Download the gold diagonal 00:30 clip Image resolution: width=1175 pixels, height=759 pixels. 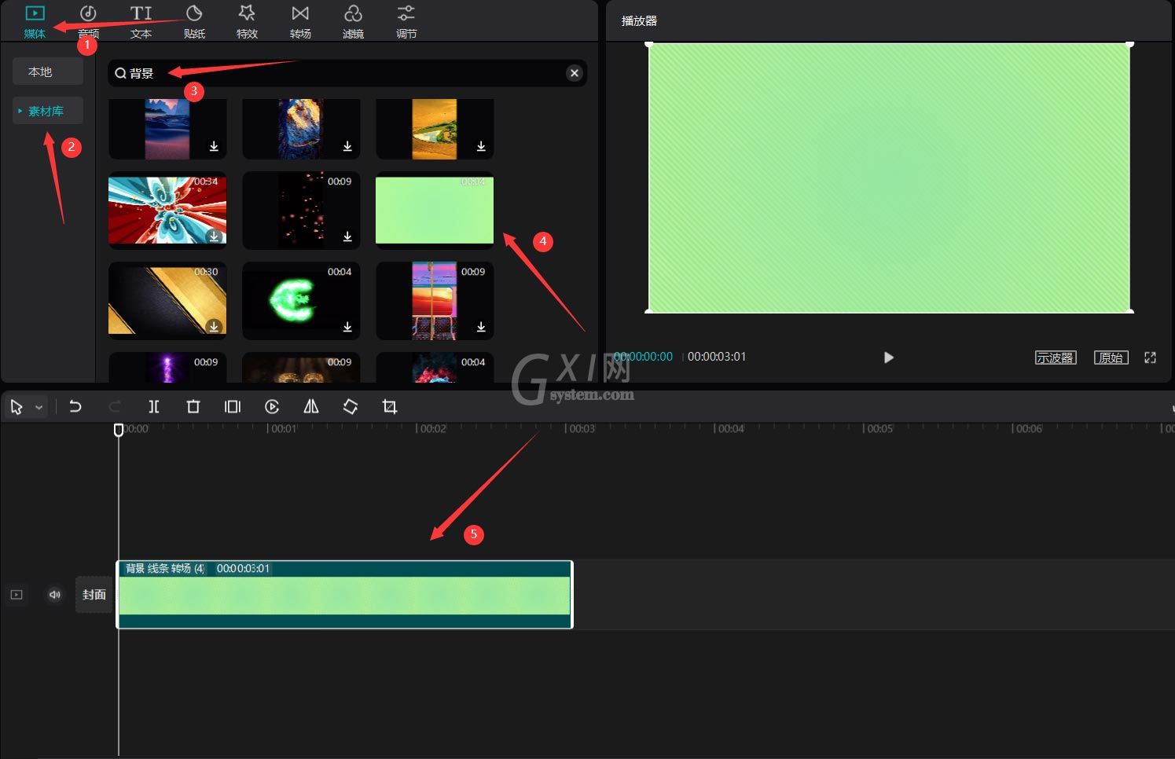coord(214,327)
